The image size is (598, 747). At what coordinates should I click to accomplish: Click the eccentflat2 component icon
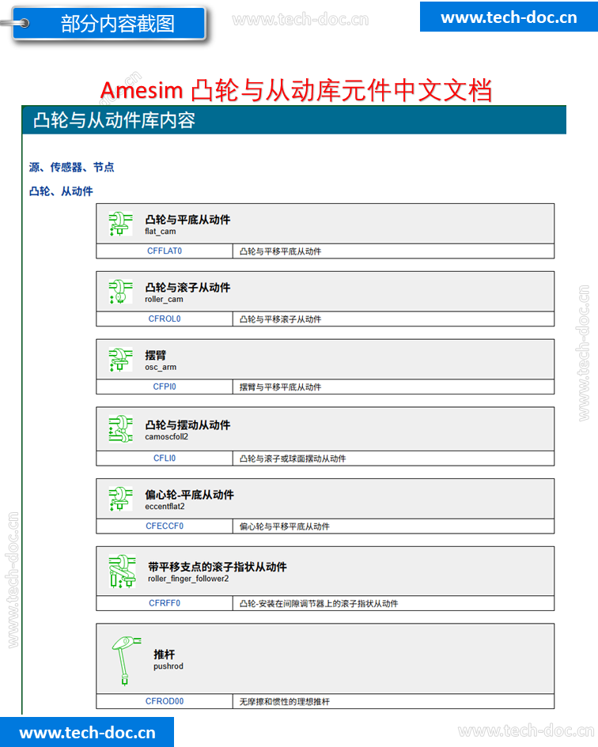coord(121,499)
